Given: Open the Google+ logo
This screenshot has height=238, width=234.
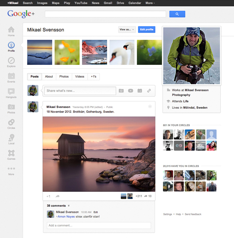Looking at the screenshot, I should coord(21,14).
